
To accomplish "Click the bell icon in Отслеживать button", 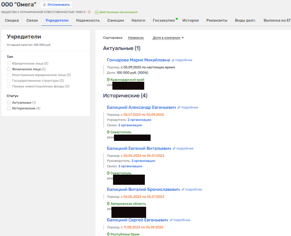I will coord(44,5).
